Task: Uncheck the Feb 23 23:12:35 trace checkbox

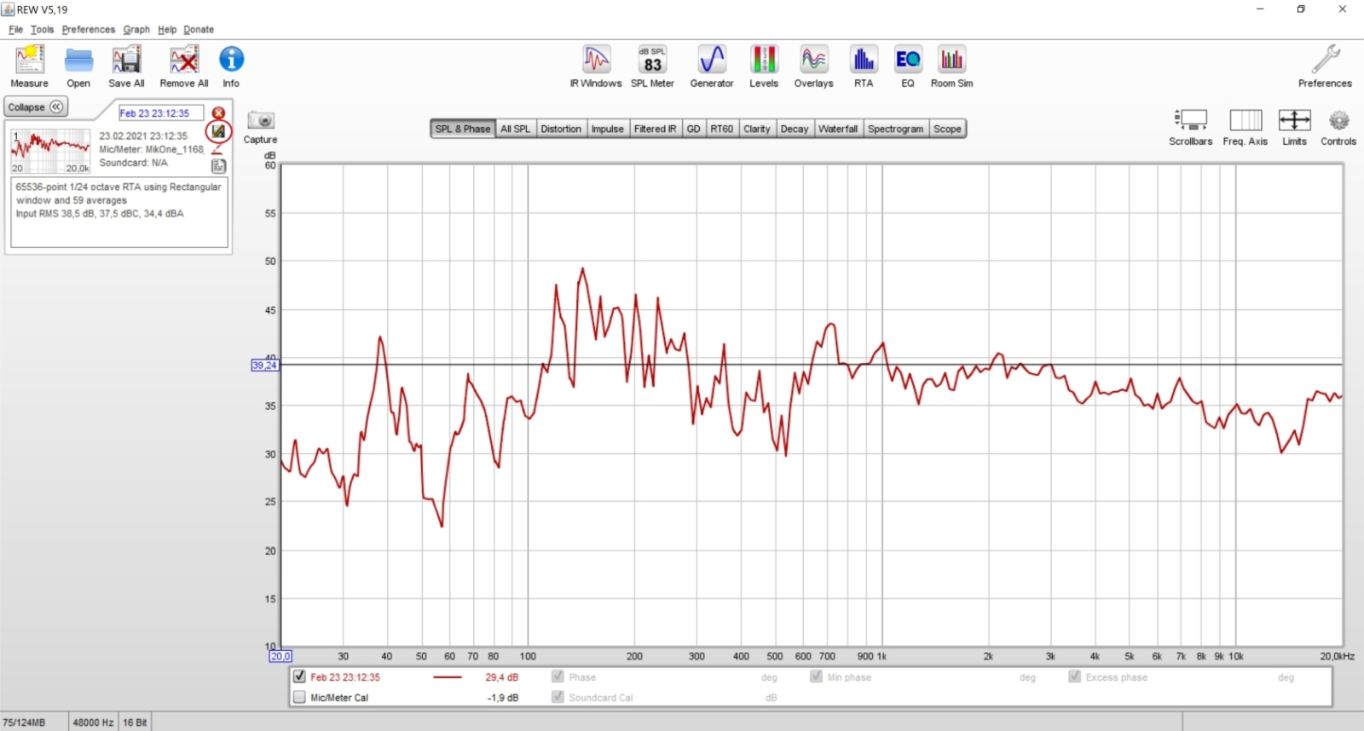Action: [x=299, y=676]
